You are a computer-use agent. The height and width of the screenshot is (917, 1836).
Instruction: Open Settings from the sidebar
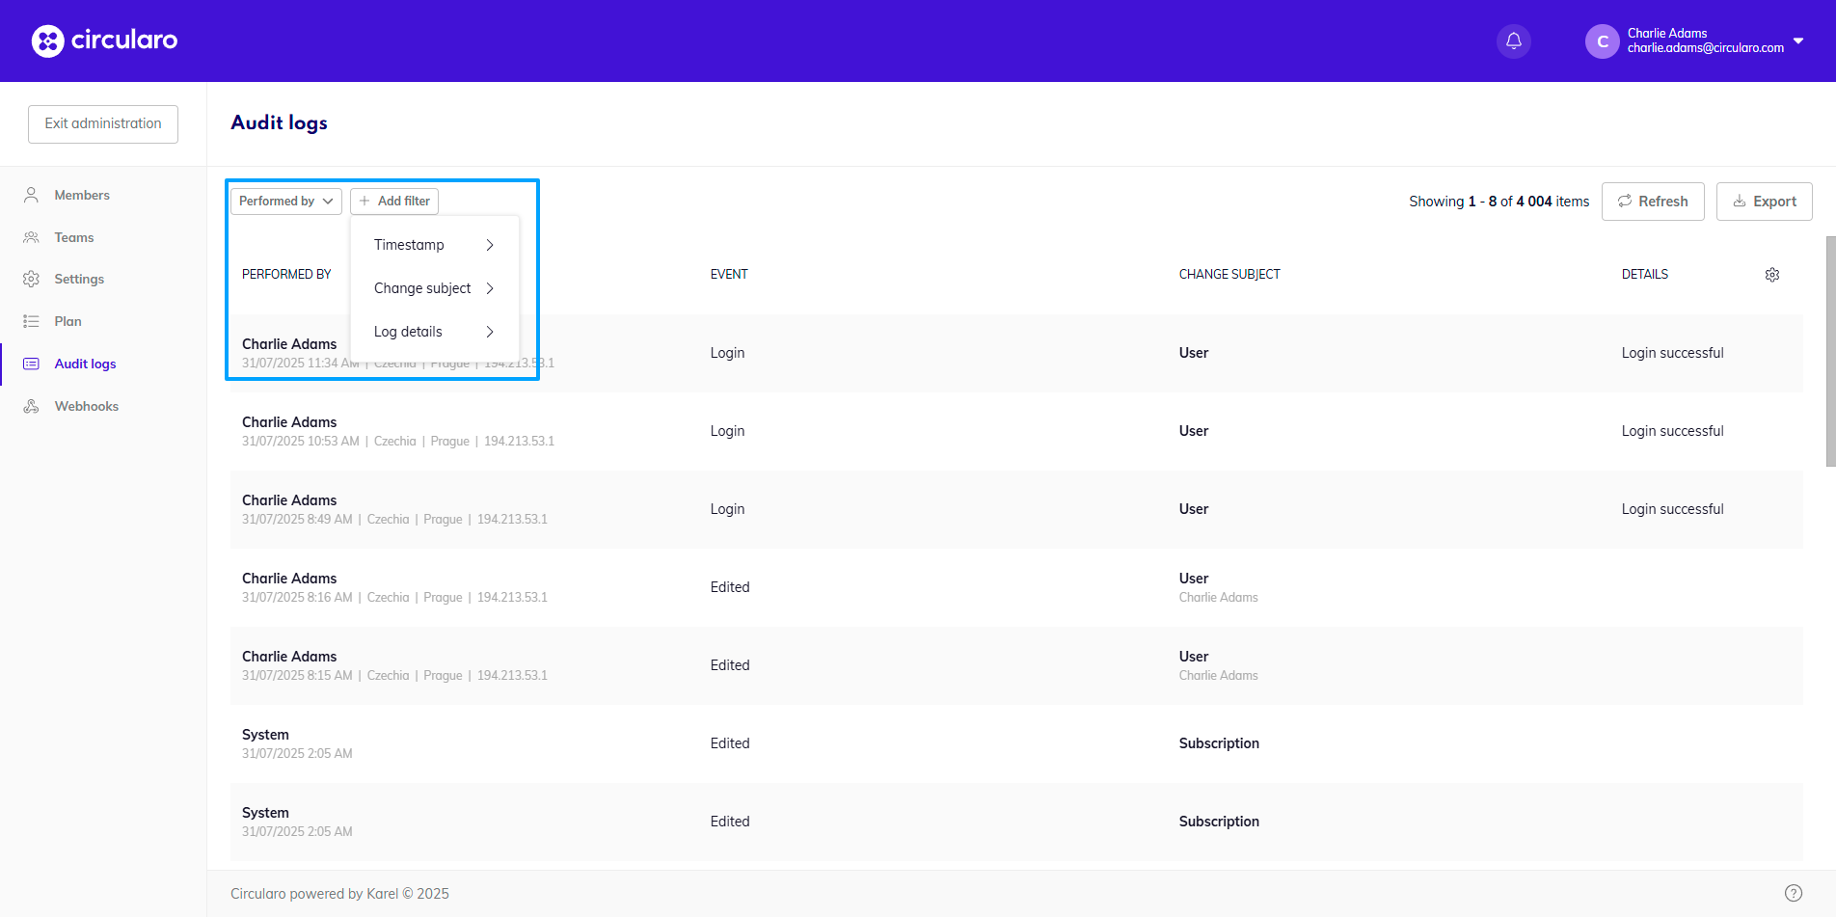click(x=78, y=279)
